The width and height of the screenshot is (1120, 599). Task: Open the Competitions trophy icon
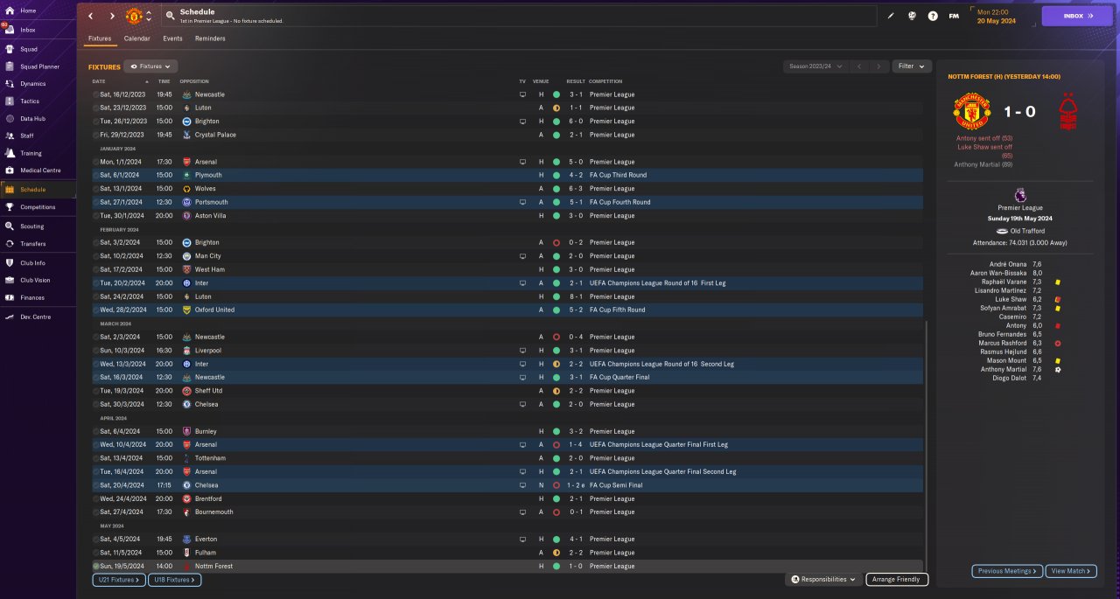9,207
